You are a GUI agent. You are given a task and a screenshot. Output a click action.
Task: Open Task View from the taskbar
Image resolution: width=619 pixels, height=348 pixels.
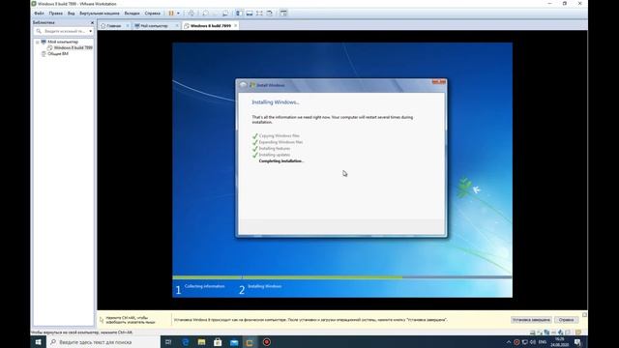coord(168,342)
